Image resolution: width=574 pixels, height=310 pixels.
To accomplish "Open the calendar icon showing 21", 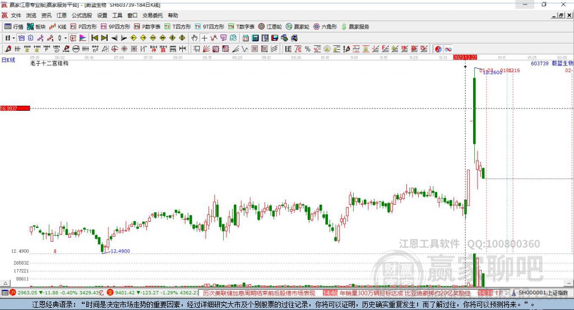I will pyautogui.click(x=246, y=38).
